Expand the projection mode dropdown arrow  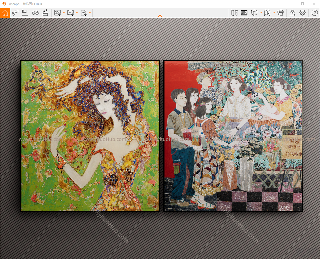point(261,13)
